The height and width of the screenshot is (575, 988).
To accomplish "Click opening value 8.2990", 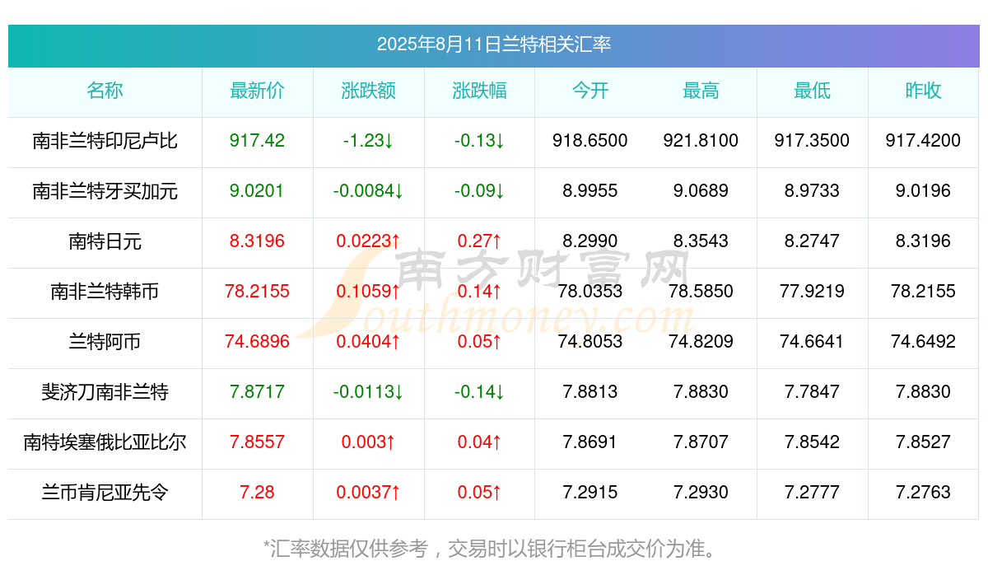I will 590,241.
